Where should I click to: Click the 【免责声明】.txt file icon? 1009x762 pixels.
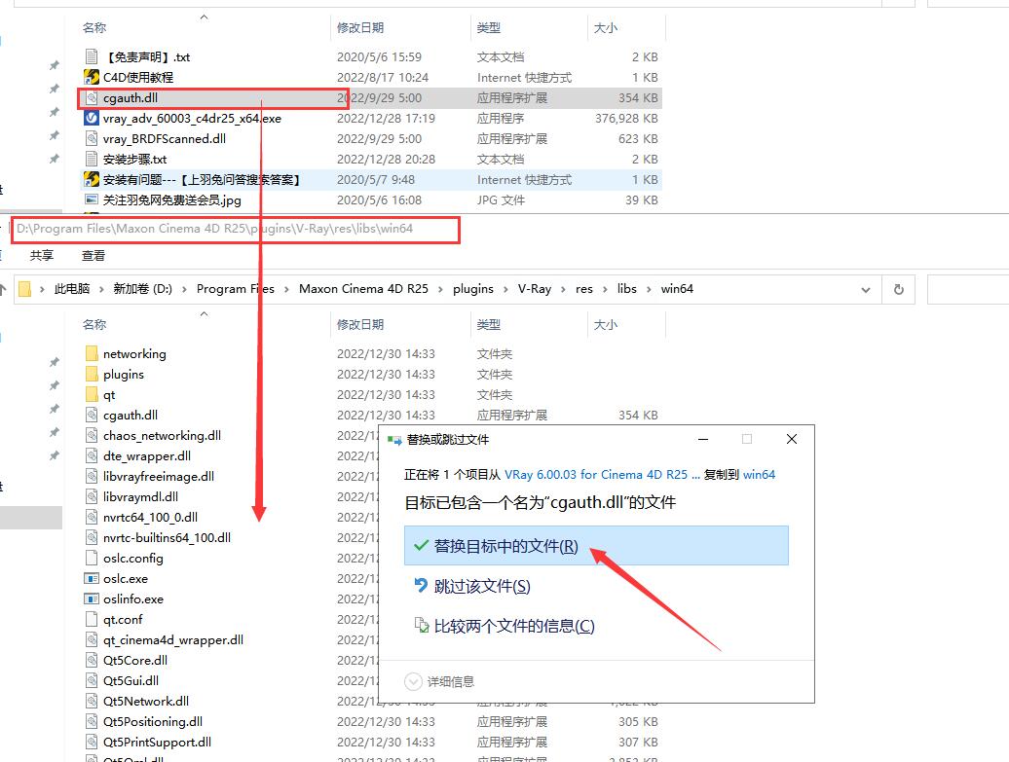pos(92,56)
